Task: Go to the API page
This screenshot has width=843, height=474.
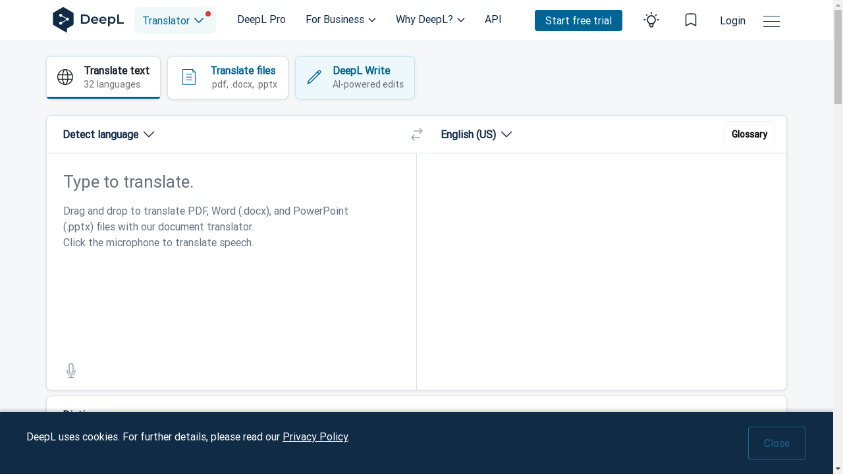Action: click(493, 20)
